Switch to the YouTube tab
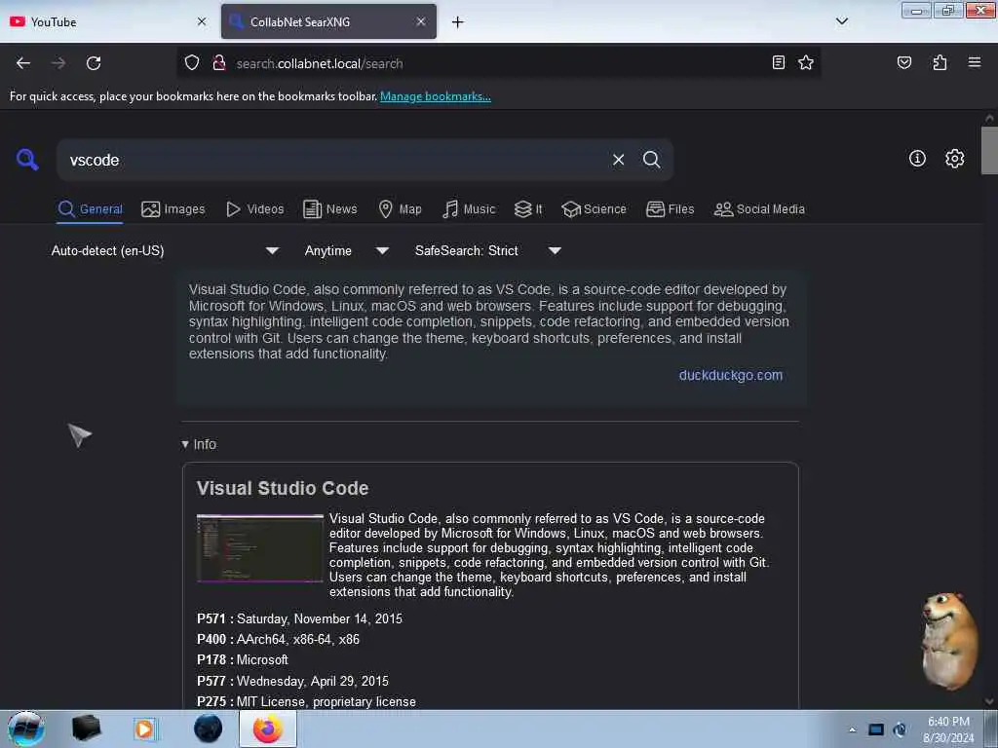The image size is (998, 748). click(x=108, y=21)
